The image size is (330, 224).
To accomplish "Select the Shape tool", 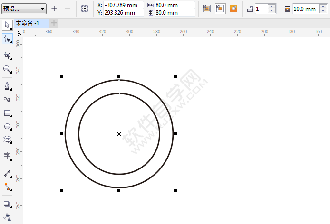I will click(x=7, y=39).
